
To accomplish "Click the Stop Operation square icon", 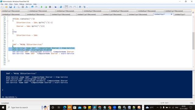I will pos(50,7).
